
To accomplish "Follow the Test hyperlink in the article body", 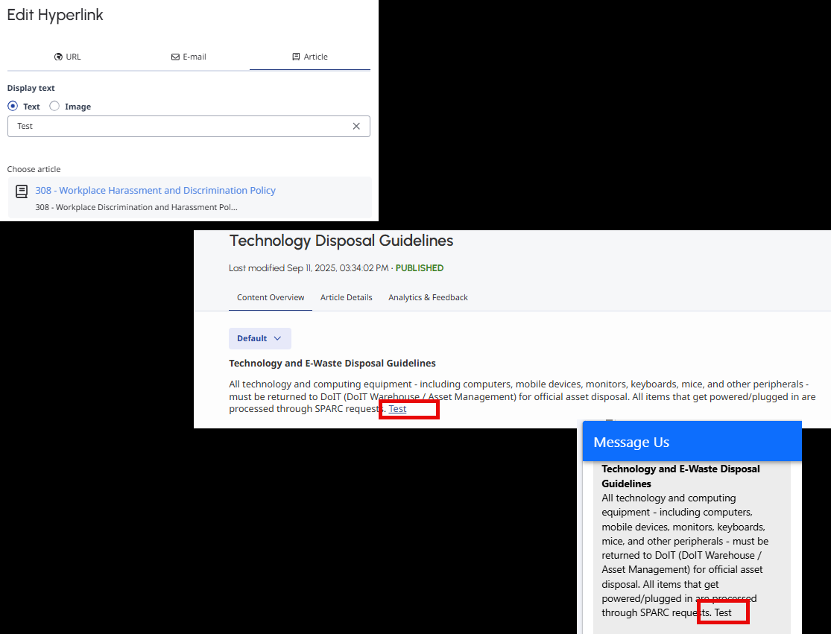I will point(397,409).
